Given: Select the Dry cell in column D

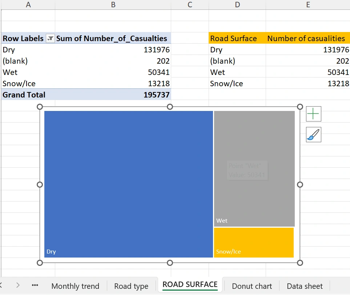Looking at the screenshot, I should [x=237, y=49].
